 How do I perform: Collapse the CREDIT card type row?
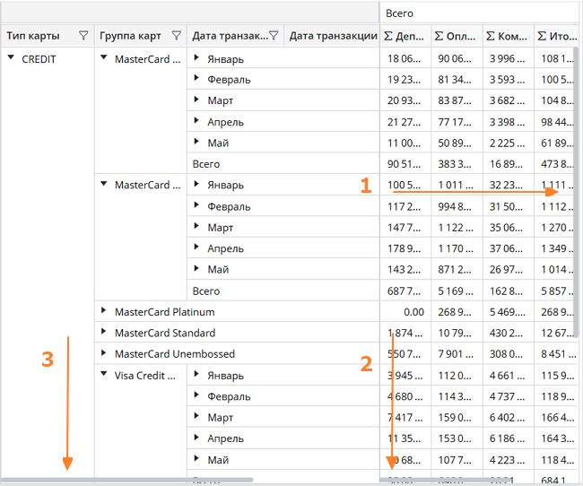(x=11, y=58)
